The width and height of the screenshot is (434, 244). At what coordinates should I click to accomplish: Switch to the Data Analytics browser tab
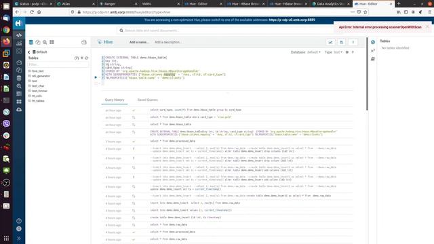331,4
